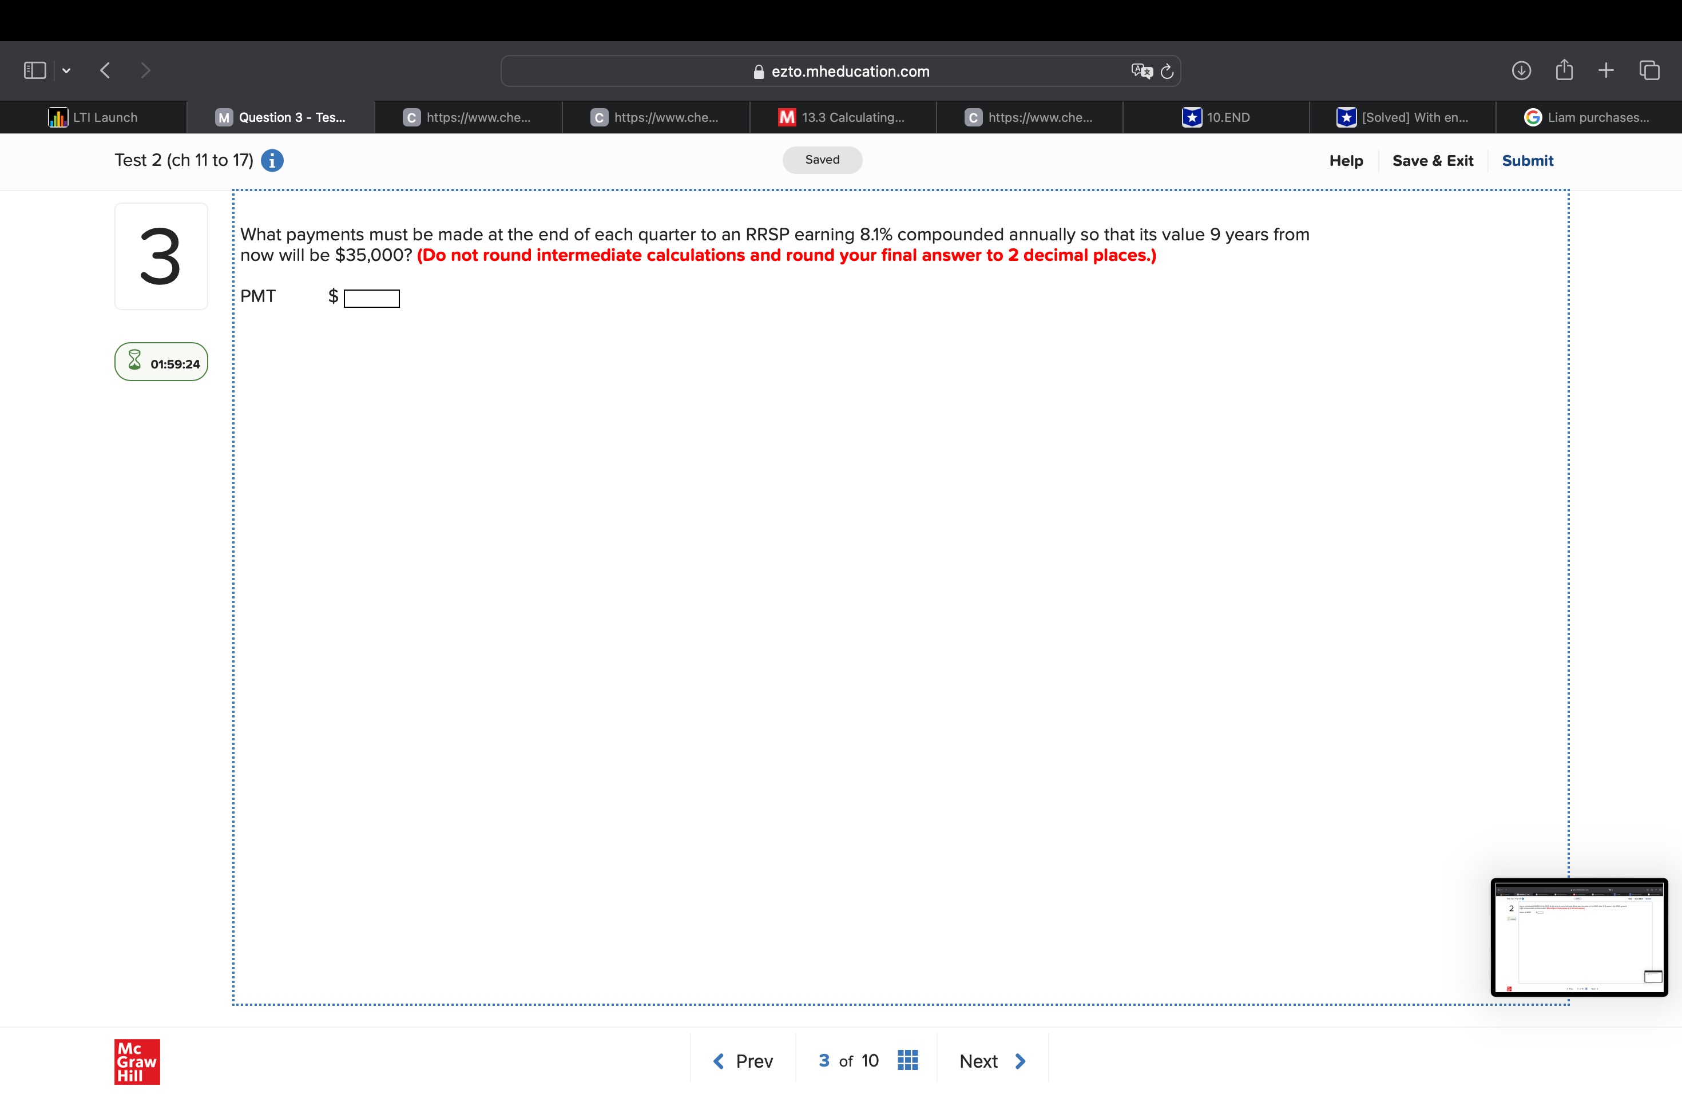1682x1094 pixels.
Task: Open the question navigator grid icon
Action: click(907, 1060)
